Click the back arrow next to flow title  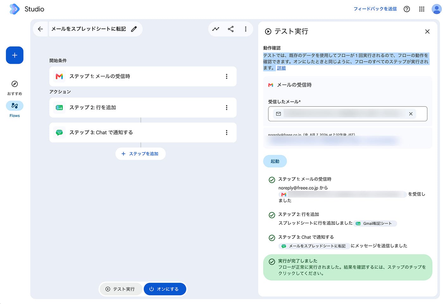pyautogui.click(x=40, y=29)
